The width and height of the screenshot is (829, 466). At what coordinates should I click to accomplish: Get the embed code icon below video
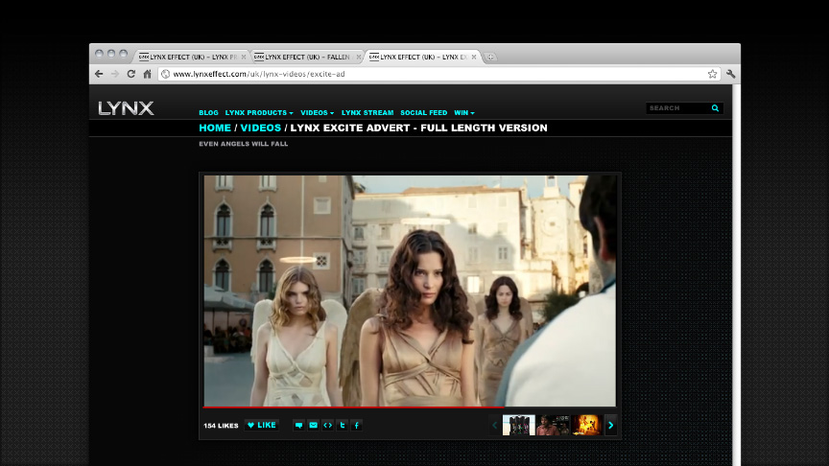[328, 426]
